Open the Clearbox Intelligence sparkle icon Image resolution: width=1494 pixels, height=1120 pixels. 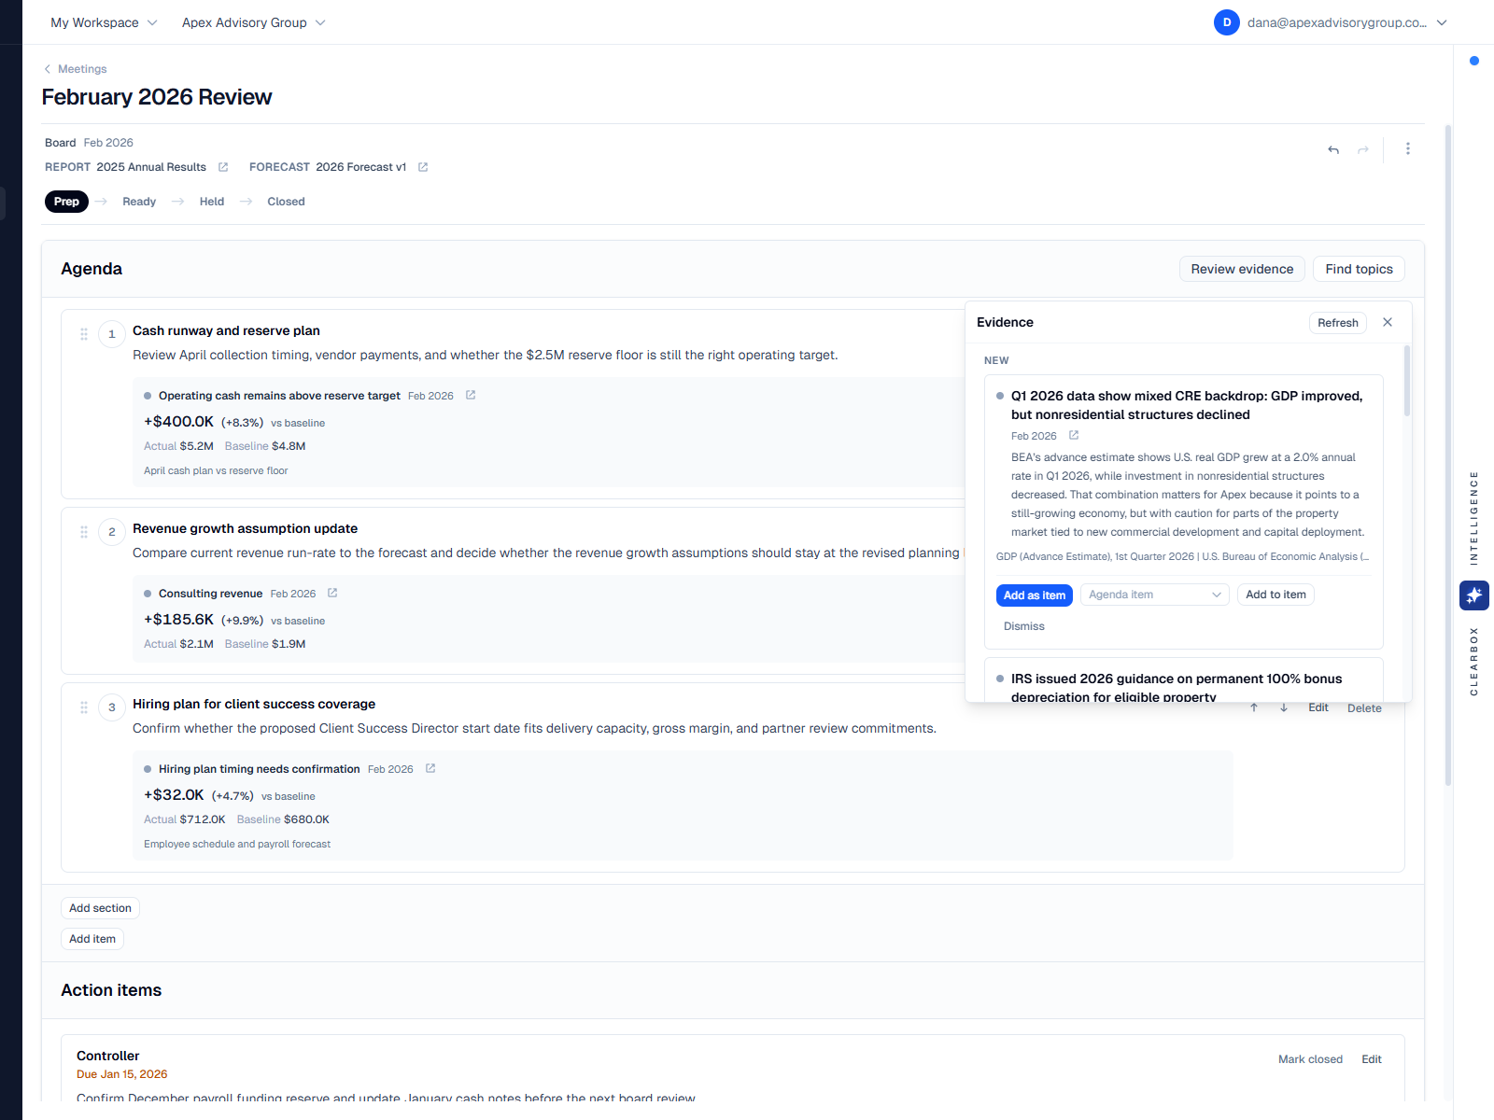(x=1473, y=595)
